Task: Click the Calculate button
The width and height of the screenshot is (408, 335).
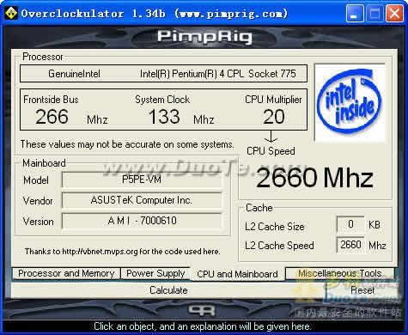Action: coord(168,290)
